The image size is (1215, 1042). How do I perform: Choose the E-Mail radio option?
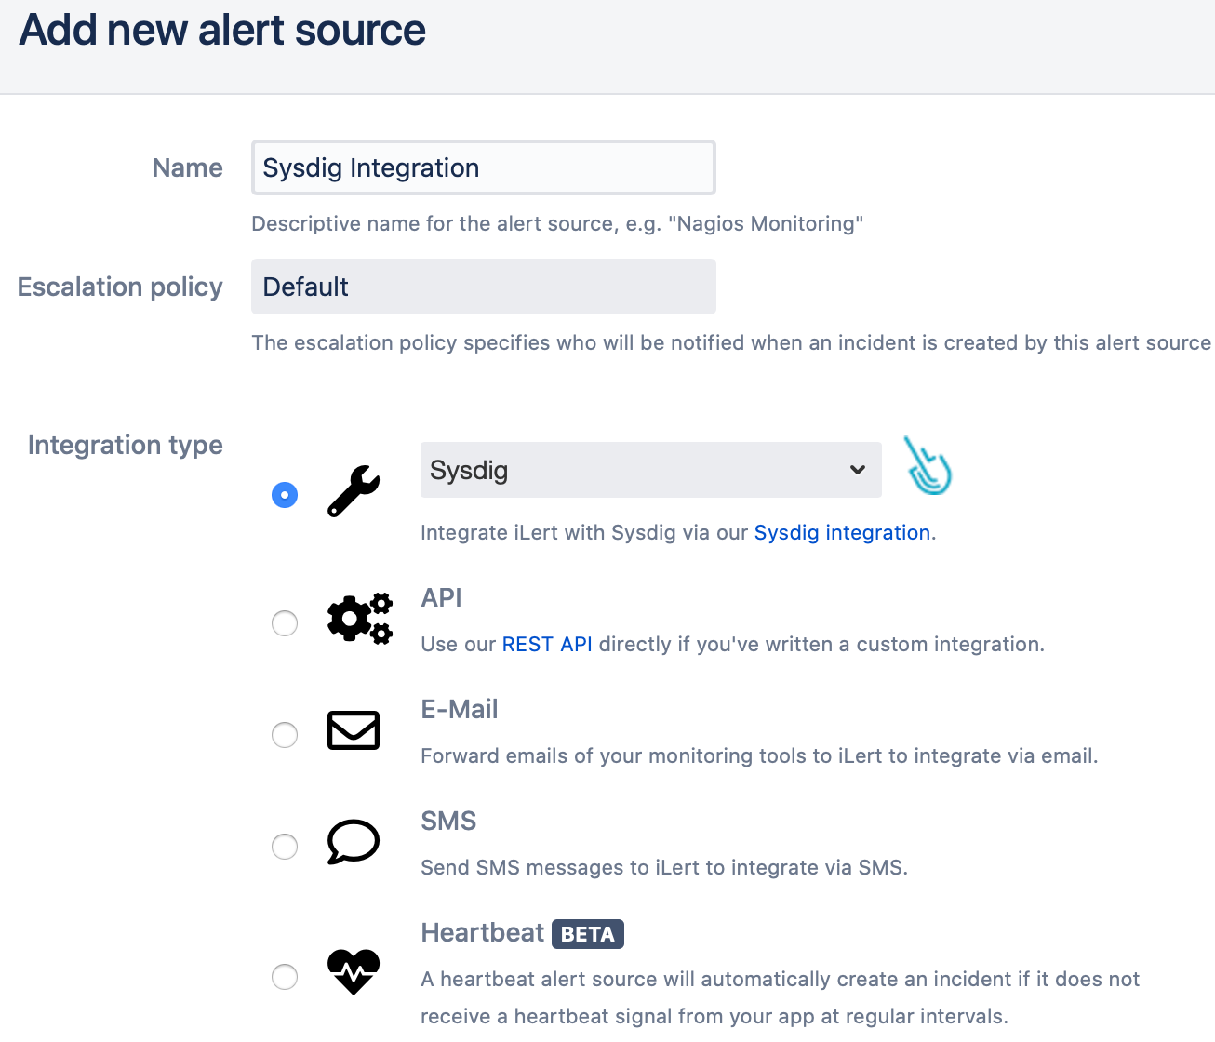click(285, 735)
